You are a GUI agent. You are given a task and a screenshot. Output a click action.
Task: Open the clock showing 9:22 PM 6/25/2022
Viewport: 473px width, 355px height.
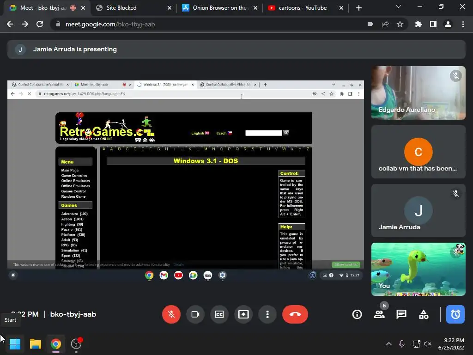(451, 344)
